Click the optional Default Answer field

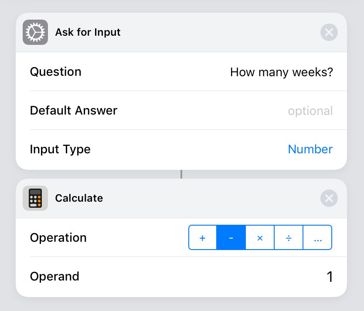click(x=310, y=111)
